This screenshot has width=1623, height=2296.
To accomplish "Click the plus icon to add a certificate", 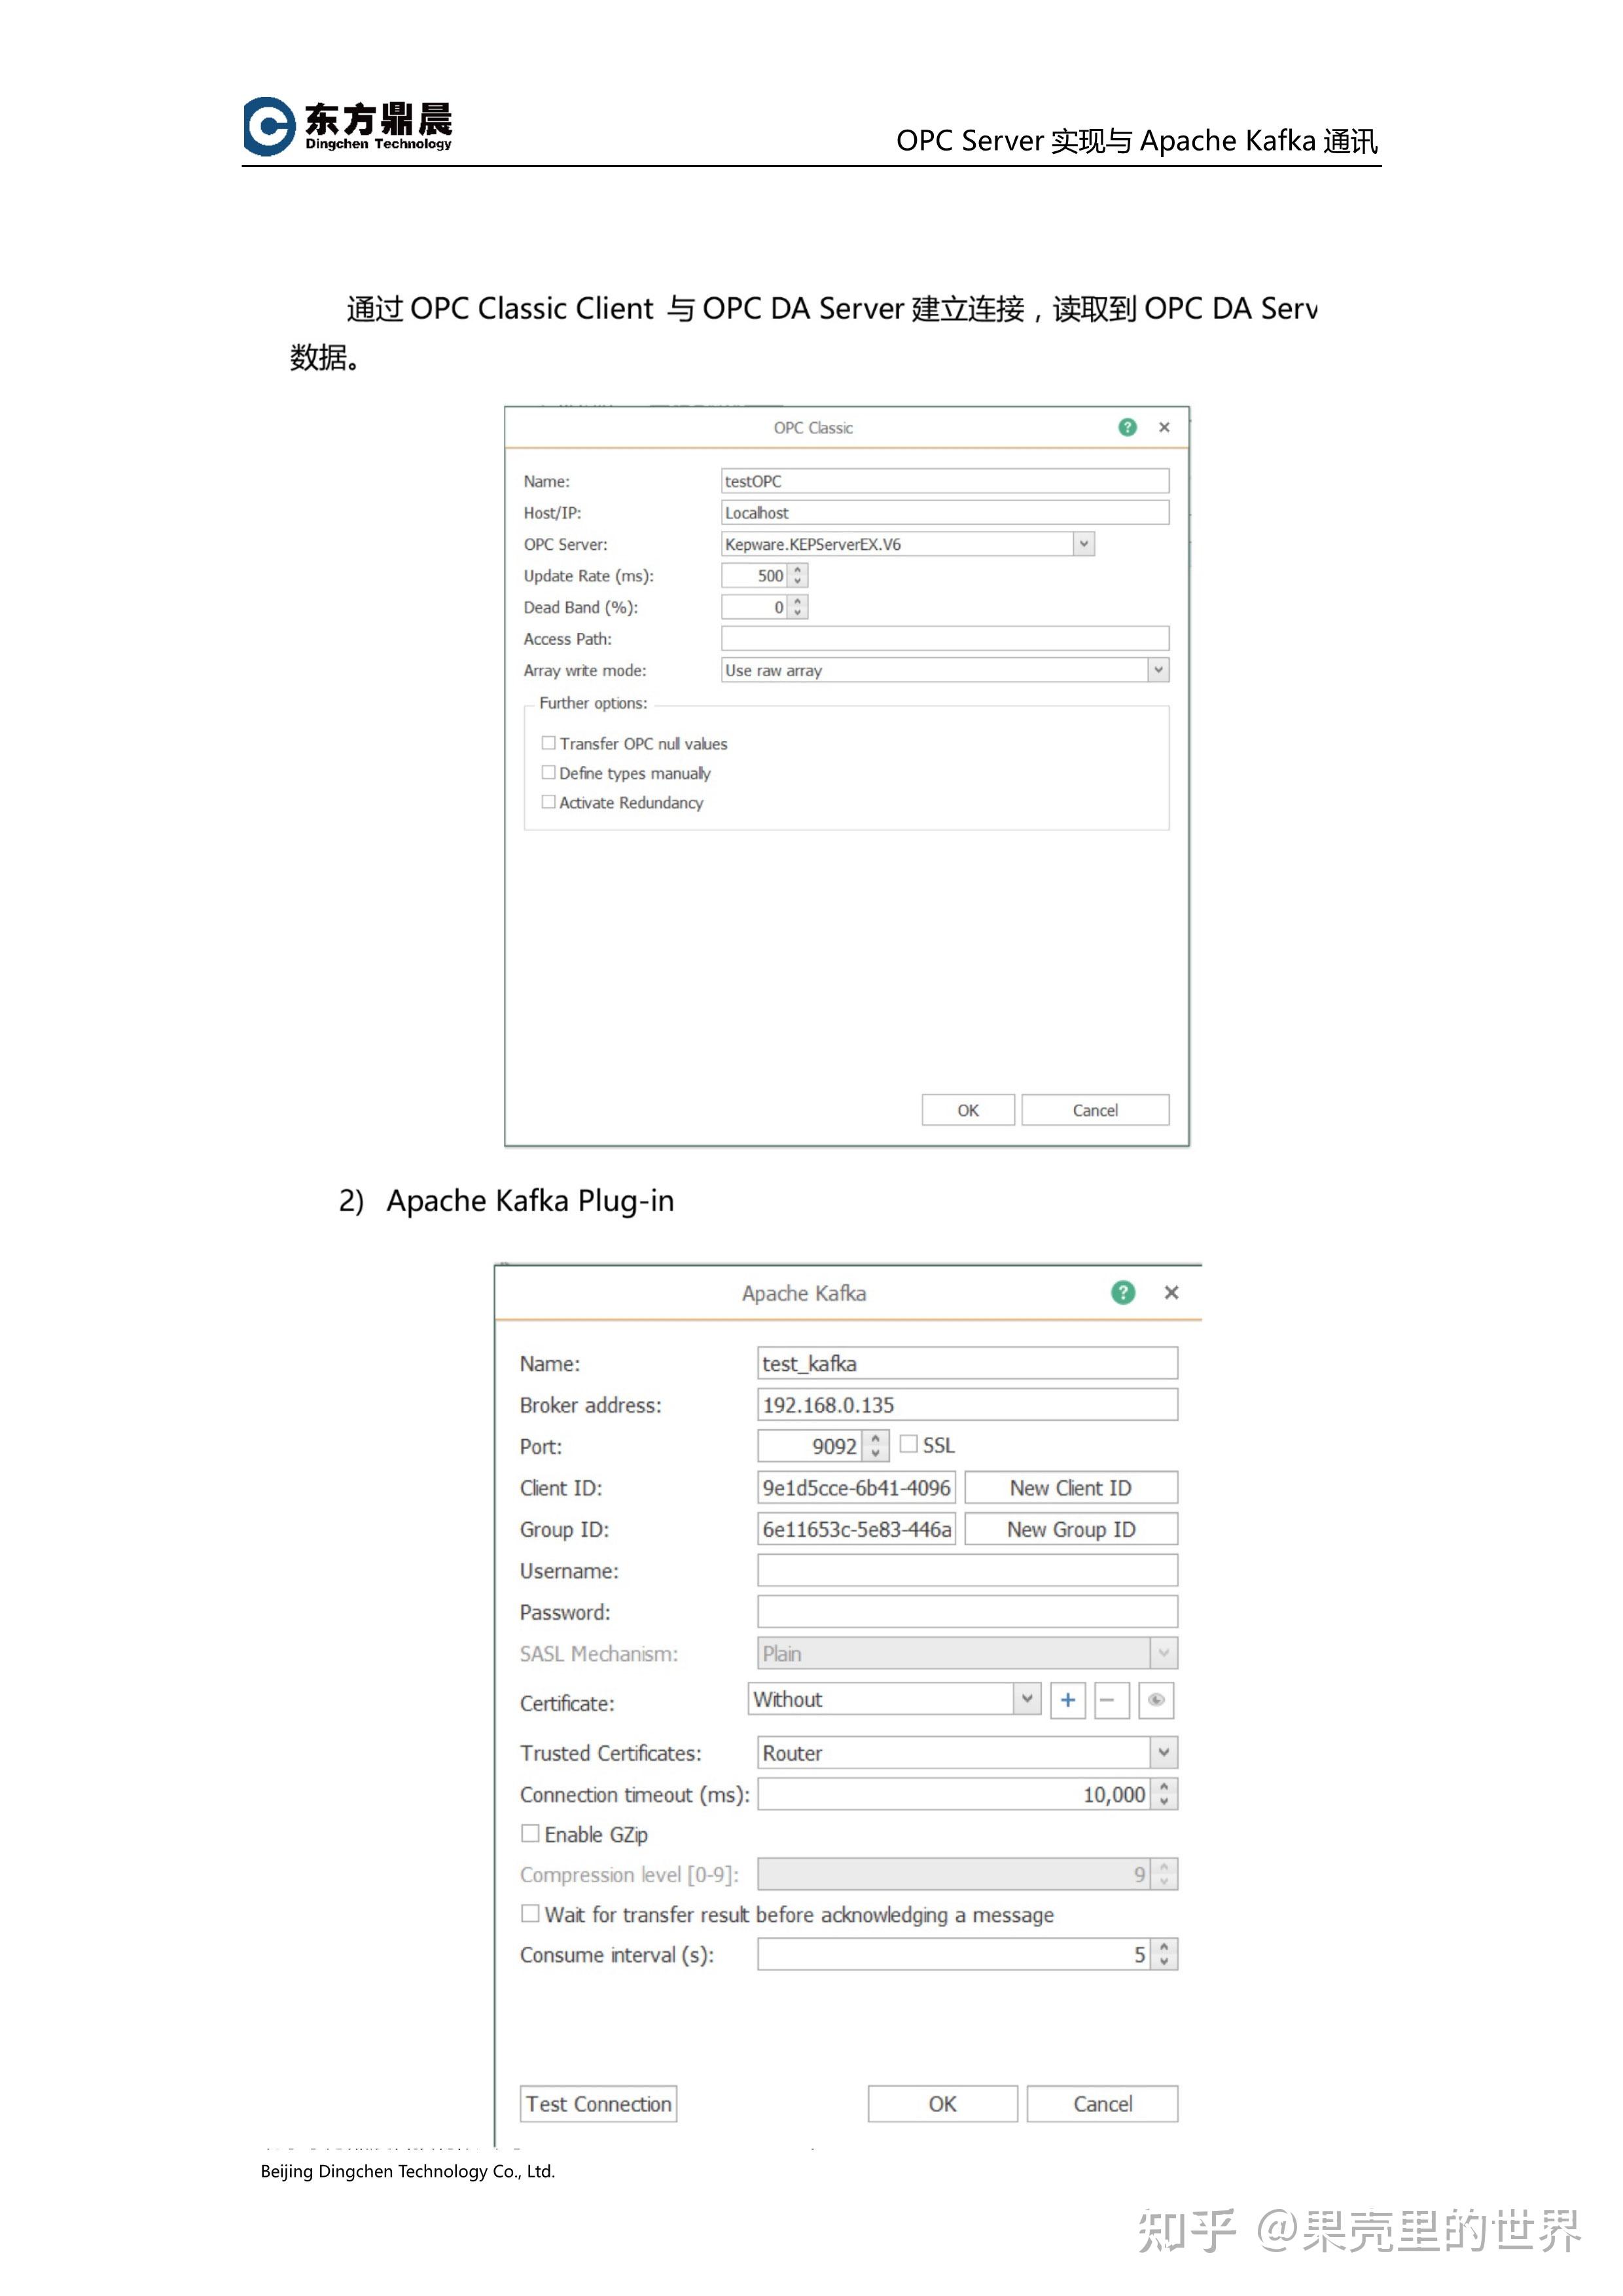I will pyautogui.click(x=1067, y=1700).
